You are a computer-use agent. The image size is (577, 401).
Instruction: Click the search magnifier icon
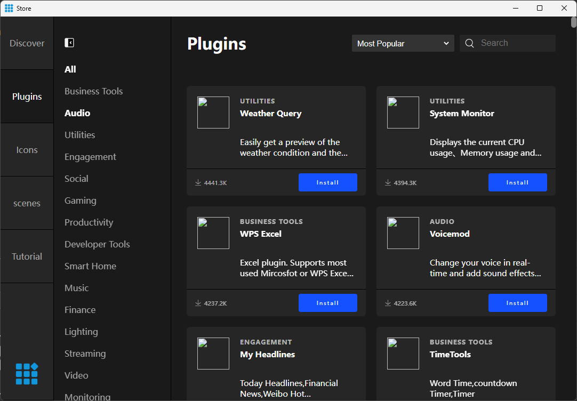[x=469, y=43]
